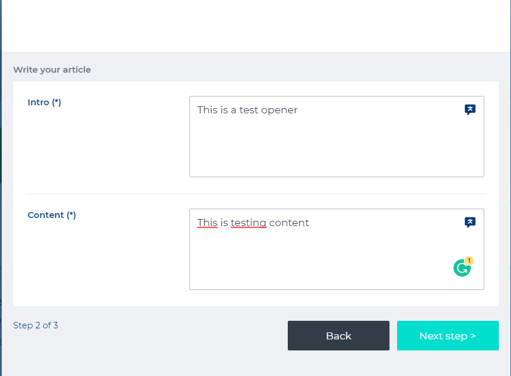Click the speech bubble icon in Content field
Screen dimensions: 511x376
coord(470,222)
